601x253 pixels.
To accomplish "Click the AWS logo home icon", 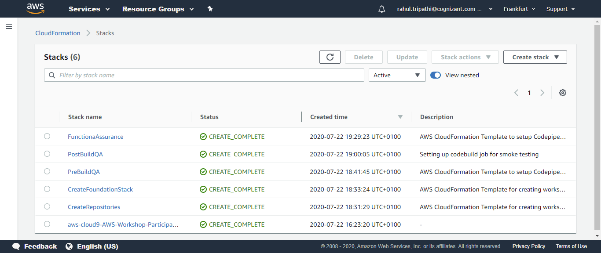I will pyautogui.click(x=36, y=8).
